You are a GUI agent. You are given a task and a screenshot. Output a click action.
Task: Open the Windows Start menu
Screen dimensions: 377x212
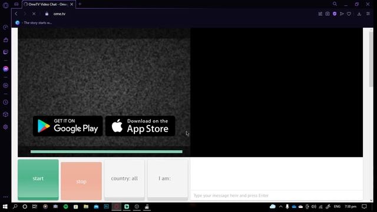click(5, 207)
